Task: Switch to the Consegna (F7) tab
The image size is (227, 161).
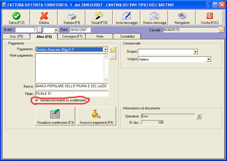Action: [72, 36]
